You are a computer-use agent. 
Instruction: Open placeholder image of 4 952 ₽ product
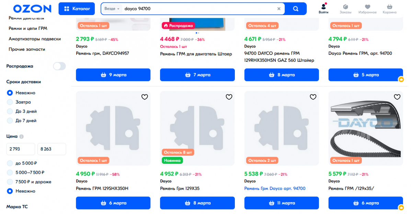tap(197, 128)
